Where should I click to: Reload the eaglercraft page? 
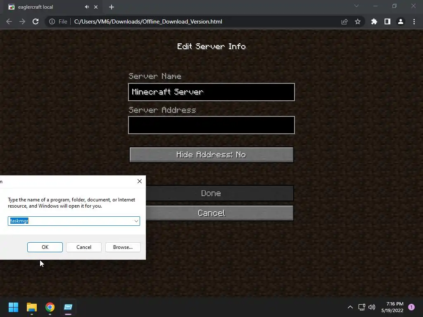36,21
